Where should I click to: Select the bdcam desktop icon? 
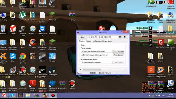pos(72,85)
